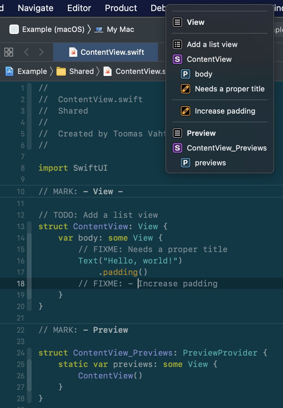Go back with the left chevron arrow

(27, 52)
